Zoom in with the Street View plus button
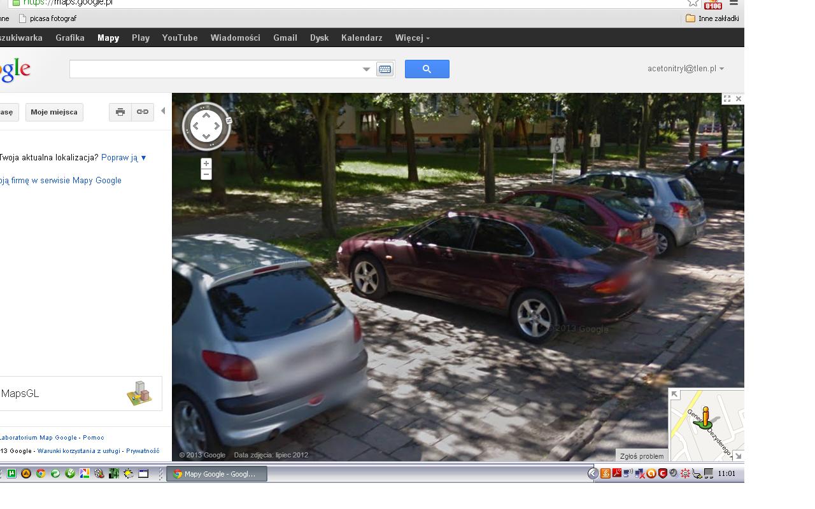Screen dimensions: 815x509 [x=206, y=164]
